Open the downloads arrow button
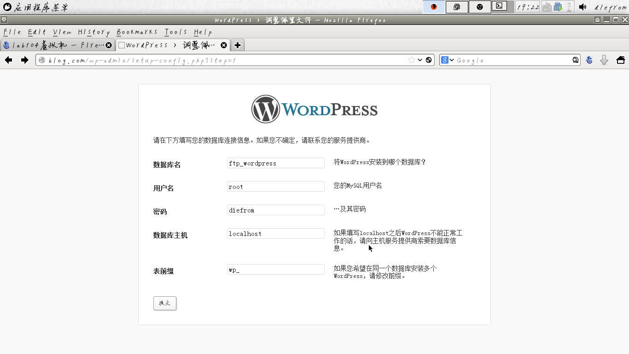This screenshot has height=354, width=629. (x=604, y=60)
